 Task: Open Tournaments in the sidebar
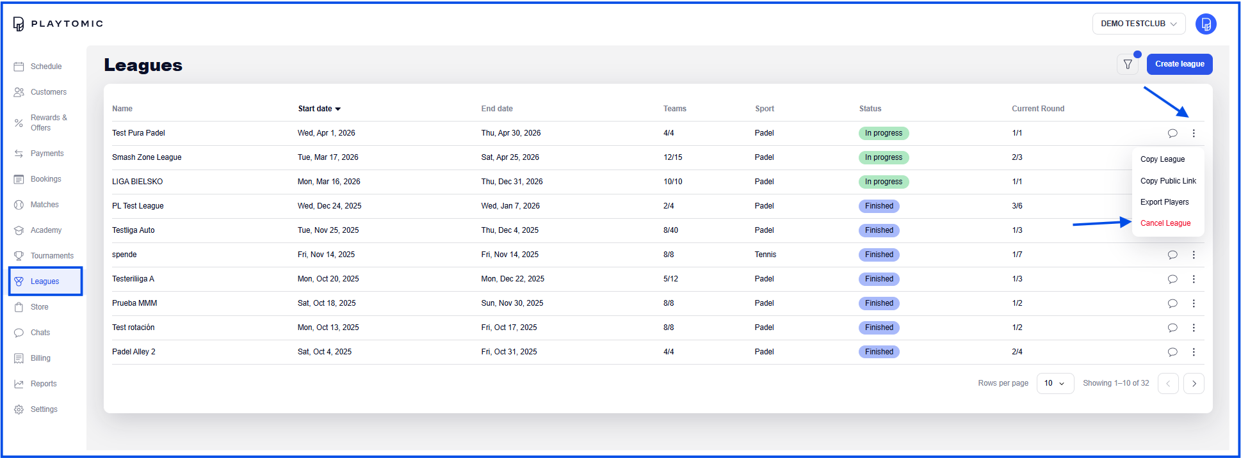click(51, 256)
